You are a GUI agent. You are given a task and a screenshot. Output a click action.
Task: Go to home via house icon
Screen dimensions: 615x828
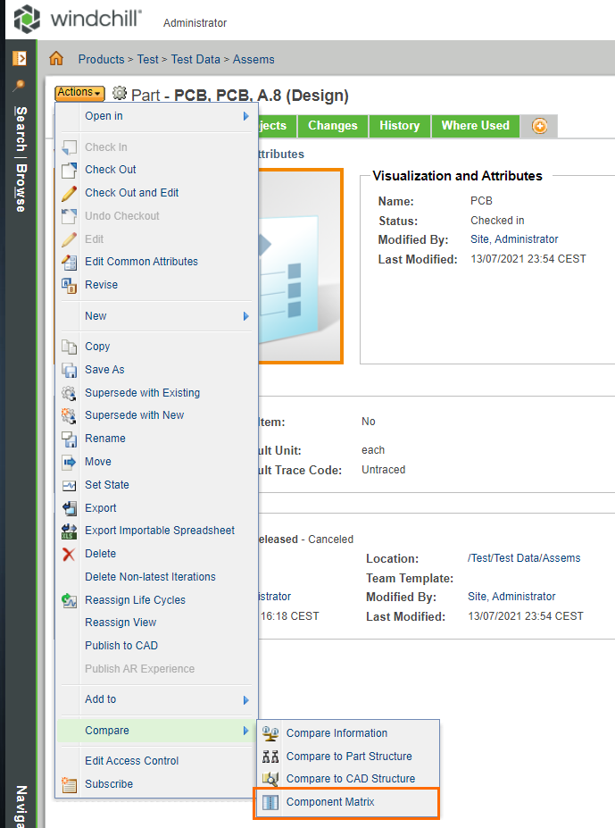click(56, 59)
